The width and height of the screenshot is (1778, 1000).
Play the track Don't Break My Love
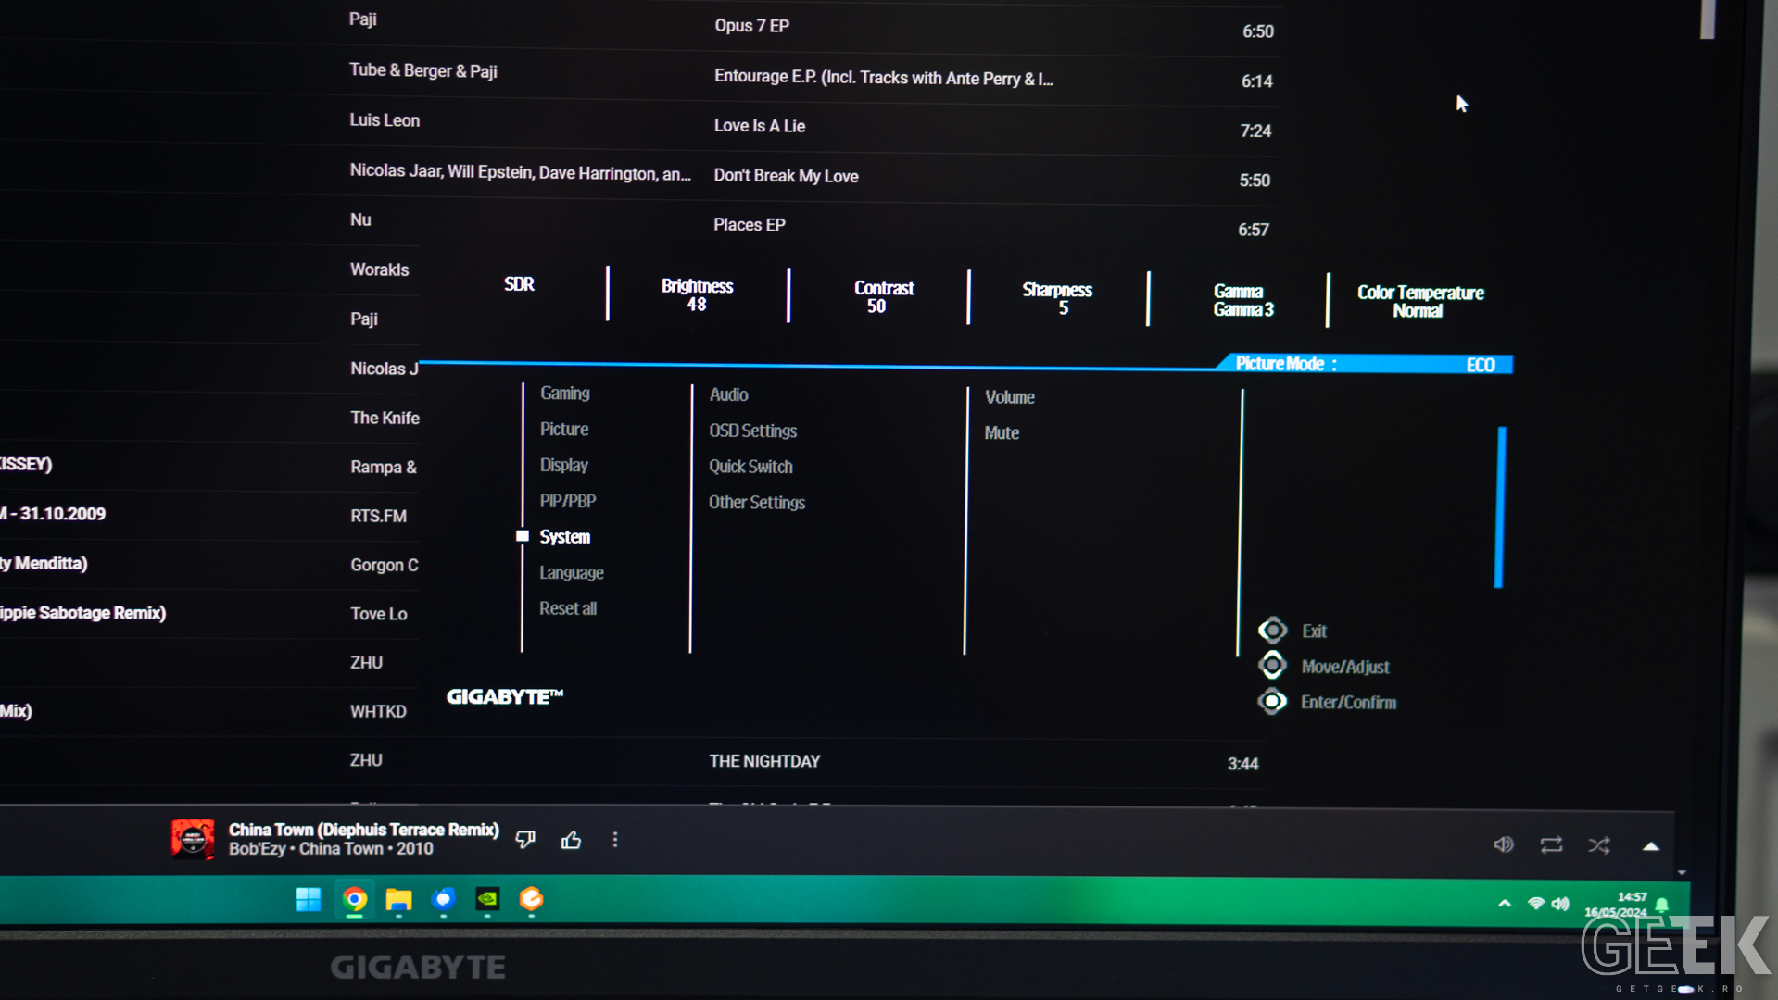pos(786,176)
